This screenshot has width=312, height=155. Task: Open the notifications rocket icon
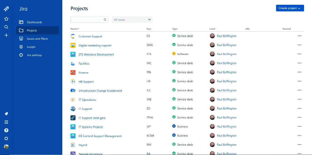(x=6, y=114)
